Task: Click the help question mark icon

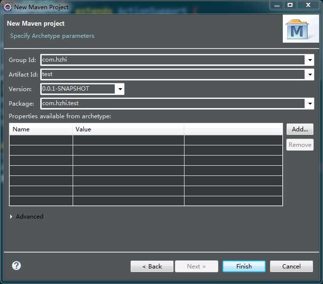Action: point(16,266)
